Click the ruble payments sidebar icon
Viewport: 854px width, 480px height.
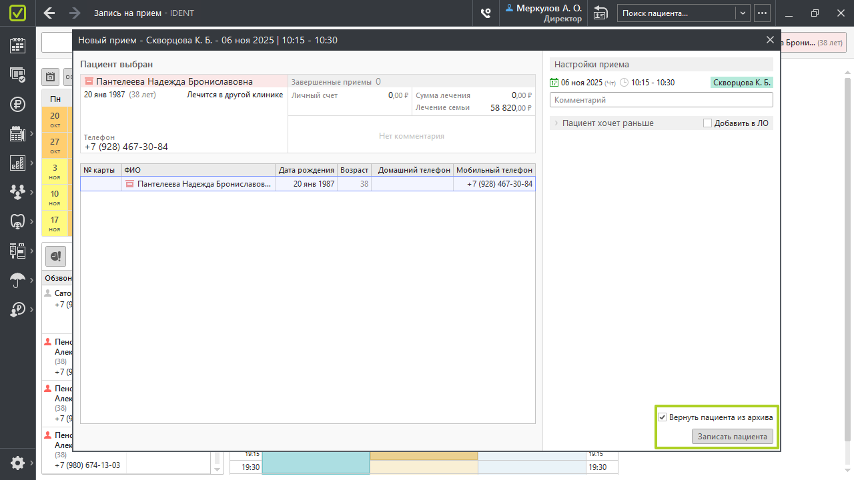tap(17, 104)
